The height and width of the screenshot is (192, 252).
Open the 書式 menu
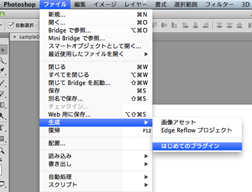161,5
